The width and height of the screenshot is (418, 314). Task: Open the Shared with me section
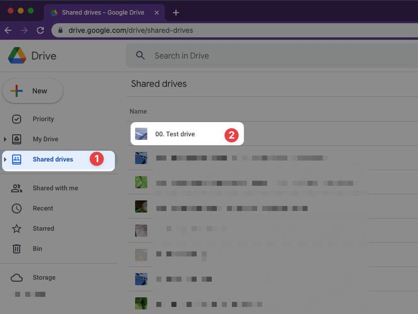click(55, 188)
